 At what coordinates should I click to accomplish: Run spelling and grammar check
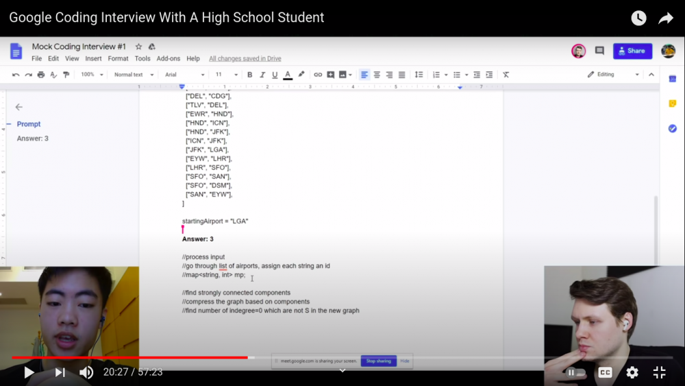53,75
